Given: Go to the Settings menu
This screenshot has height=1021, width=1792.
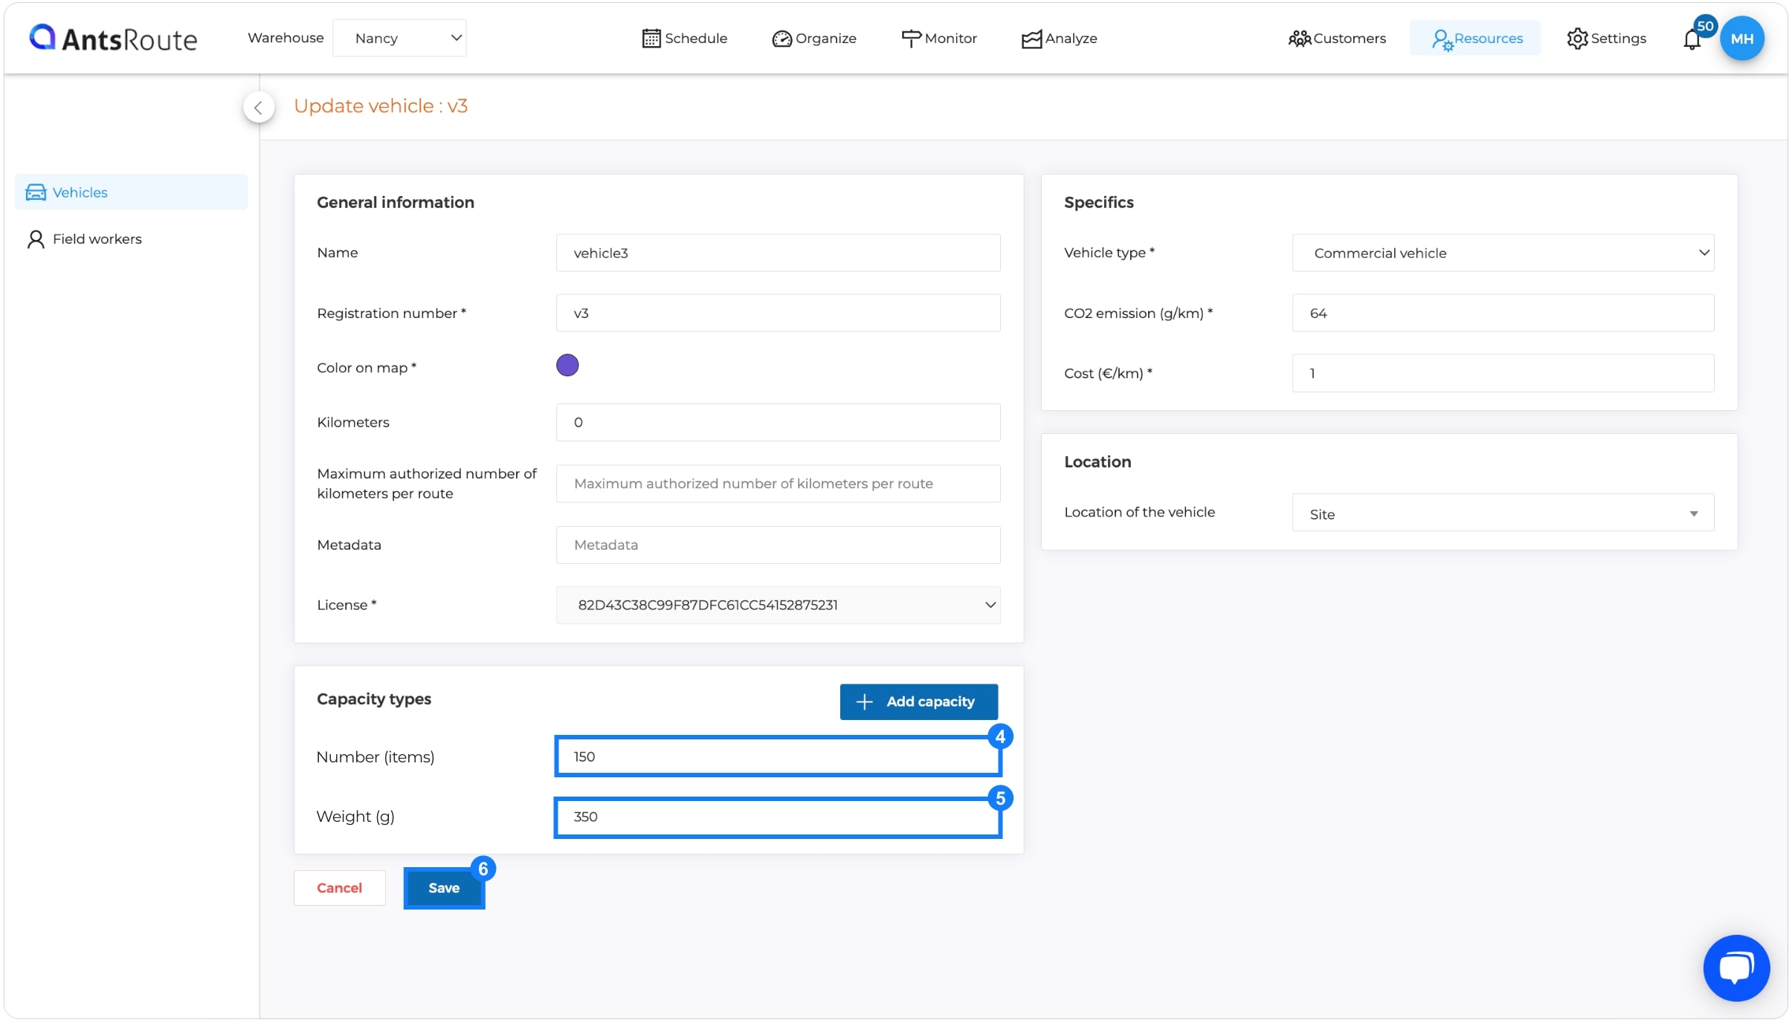Looking at the screenshot, I should pos(1606,39).
